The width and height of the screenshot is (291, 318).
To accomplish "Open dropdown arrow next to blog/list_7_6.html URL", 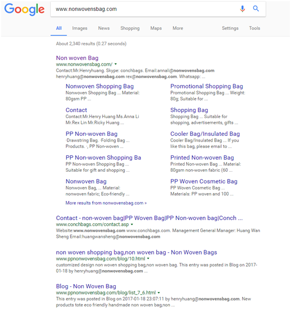I will 159,292.
